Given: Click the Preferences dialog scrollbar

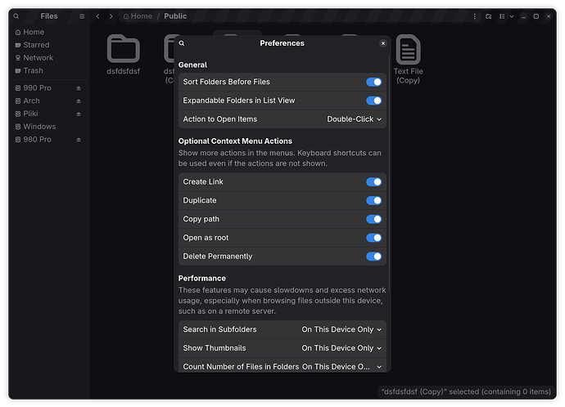Looking at the screenshot, I should click(x=389, y=172).
